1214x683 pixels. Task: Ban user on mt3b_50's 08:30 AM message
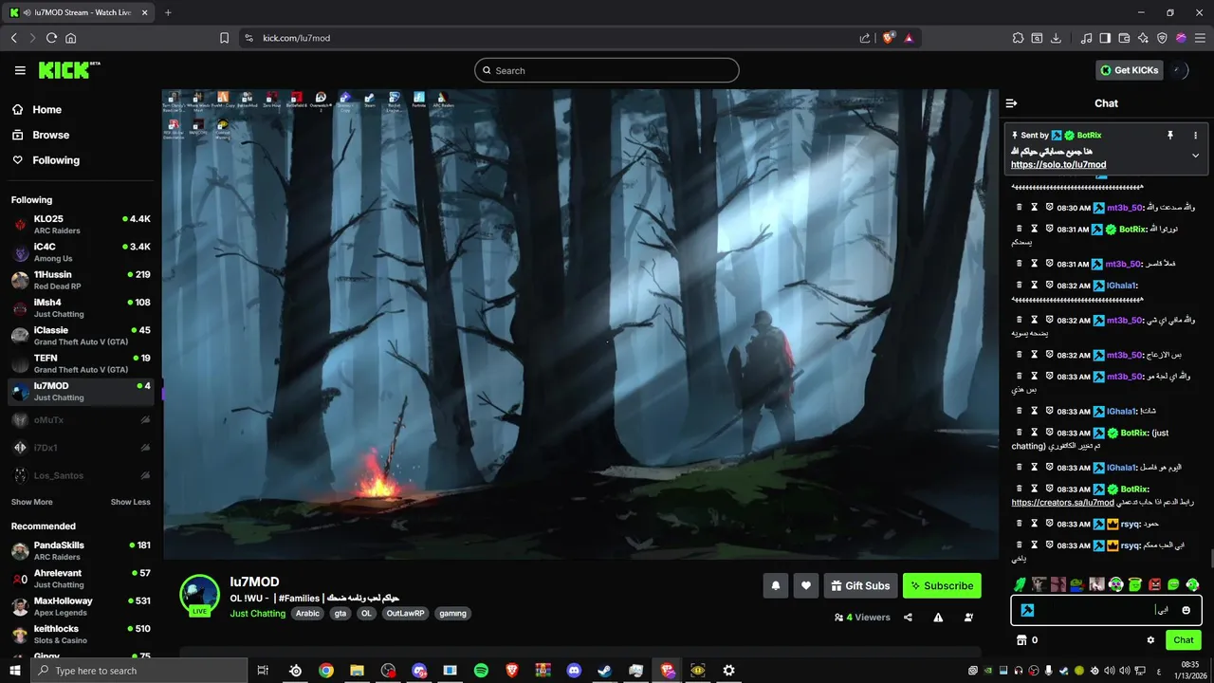point(1050,207)
